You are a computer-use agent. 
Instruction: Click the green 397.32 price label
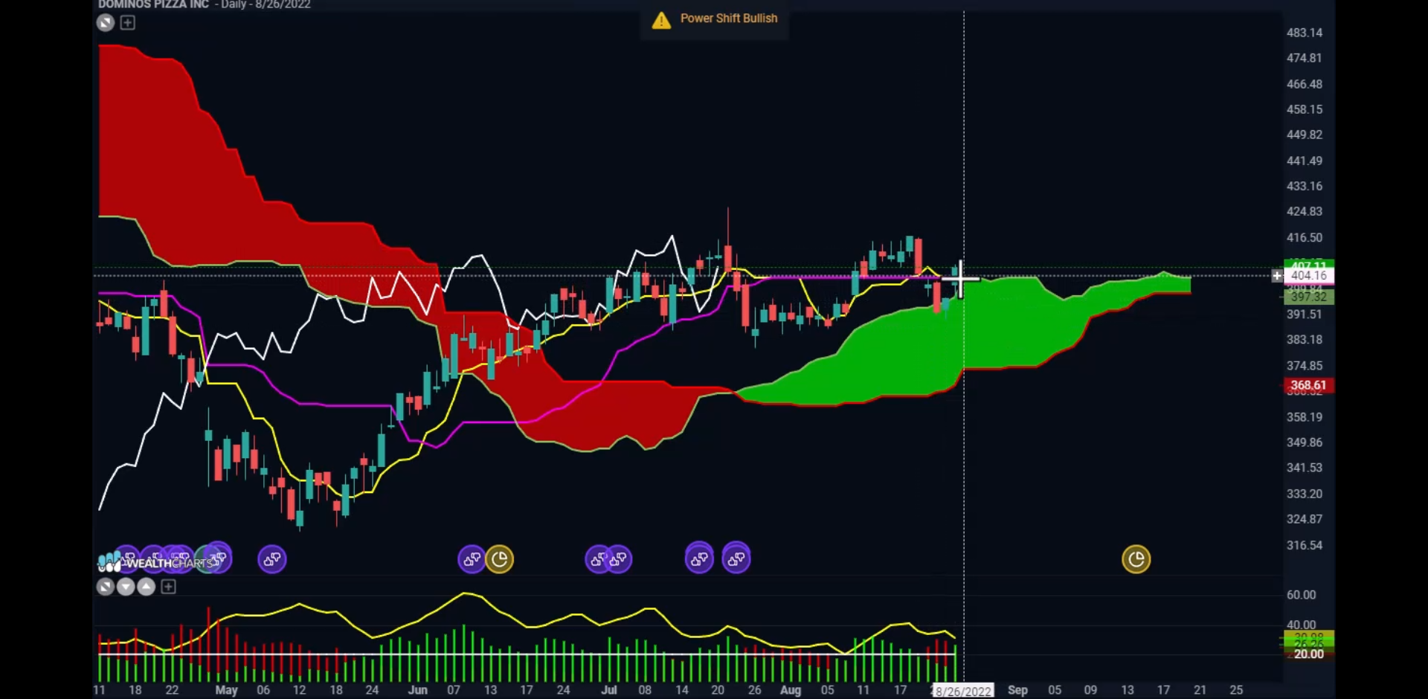(x=1309, y=297)
